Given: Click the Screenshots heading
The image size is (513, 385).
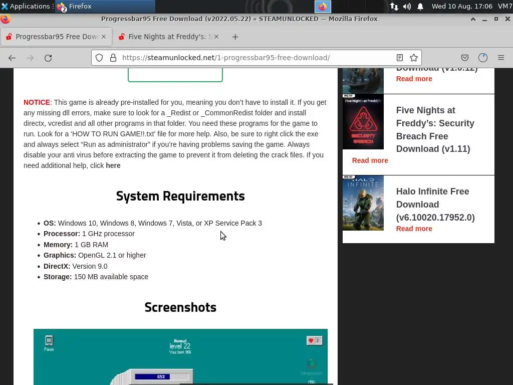Looking at the screenshot, I should (180, 307).
